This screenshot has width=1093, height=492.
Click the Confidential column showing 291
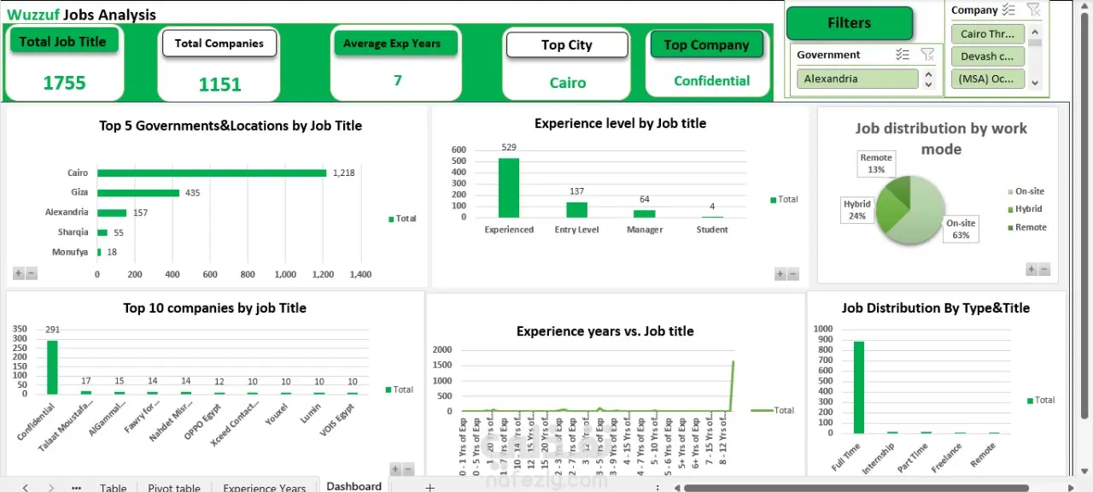(52, 367)
